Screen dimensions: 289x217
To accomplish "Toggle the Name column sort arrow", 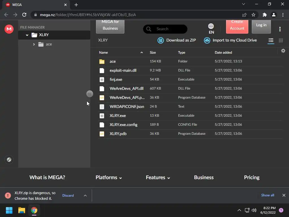I will [x=142, y=53].
